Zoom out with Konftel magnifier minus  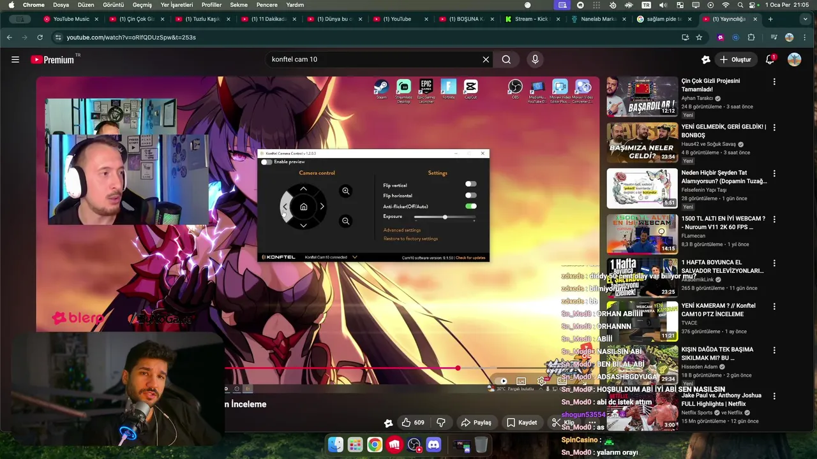(345, 221)
